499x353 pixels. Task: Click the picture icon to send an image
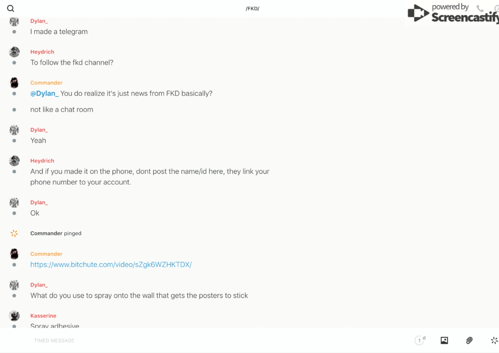pyautogui.click(x=444, y=340)
